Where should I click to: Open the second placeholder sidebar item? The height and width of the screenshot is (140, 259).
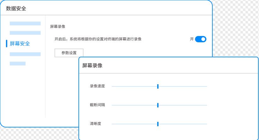click(25, 33)
